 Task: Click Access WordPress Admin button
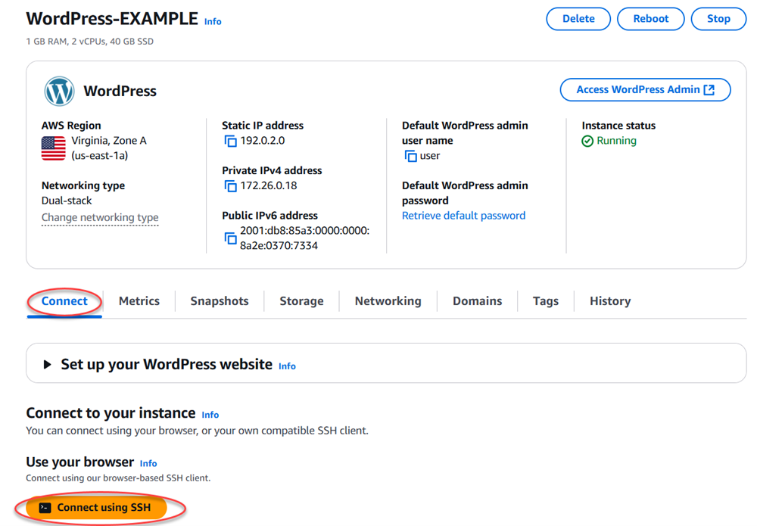[x=645, y=90]
